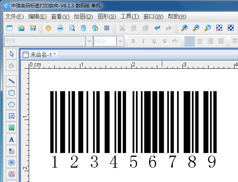Fit page with four-arrow icon

pos(219,28)
